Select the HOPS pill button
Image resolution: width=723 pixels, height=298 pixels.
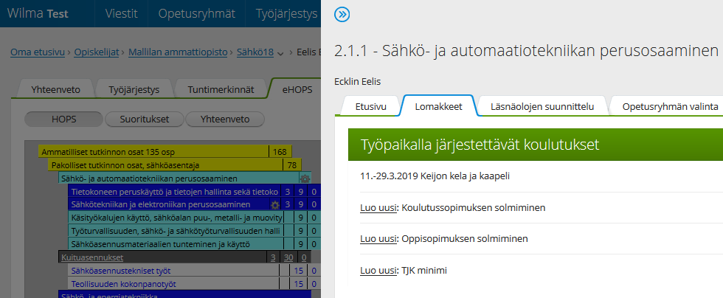coord(63,119)
